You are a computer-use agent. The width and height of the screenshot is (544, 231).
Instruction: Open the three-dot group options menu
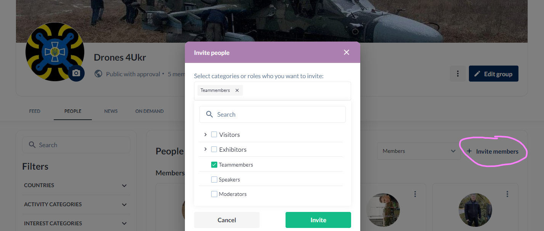pyautogui.click(x=457, y=74)
